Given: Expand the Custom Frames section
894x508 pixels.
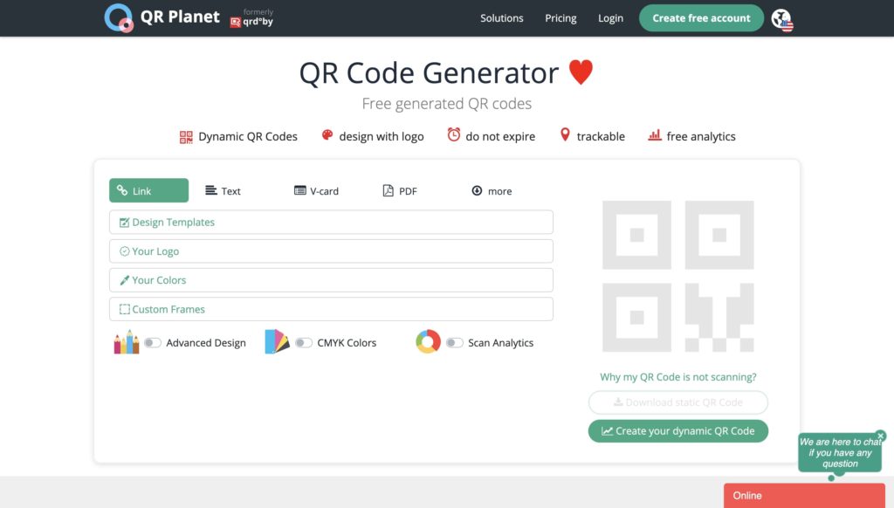Looking at the screenshot, I should click(331, 309).
